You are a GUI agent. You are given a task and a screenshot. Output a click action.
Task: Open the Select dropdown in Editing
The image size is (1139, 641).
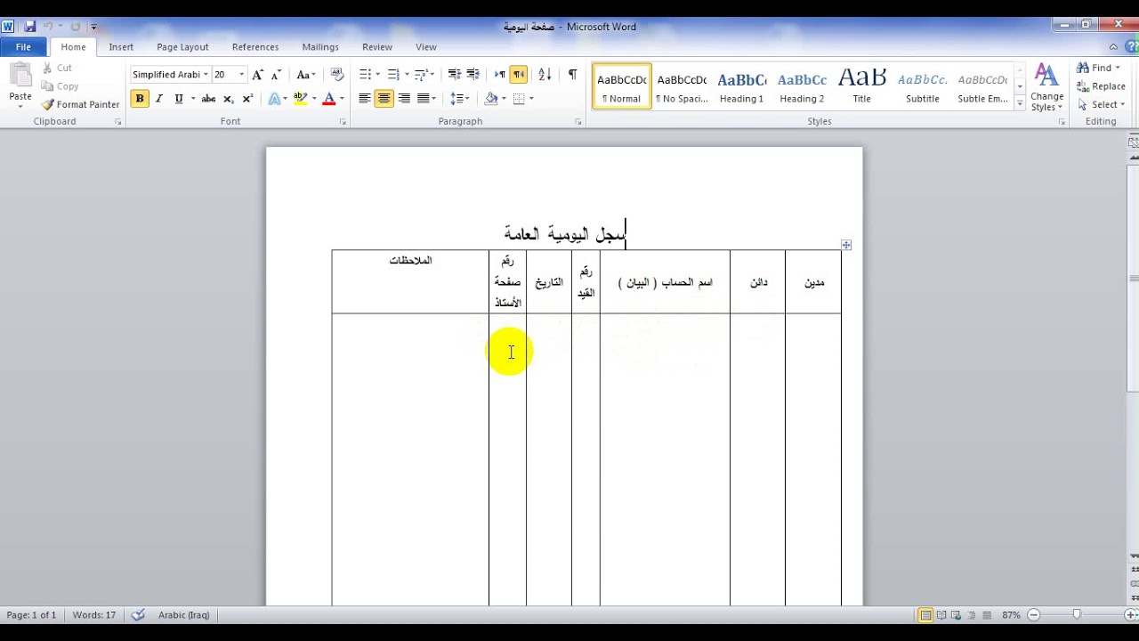click(1102, 104)
